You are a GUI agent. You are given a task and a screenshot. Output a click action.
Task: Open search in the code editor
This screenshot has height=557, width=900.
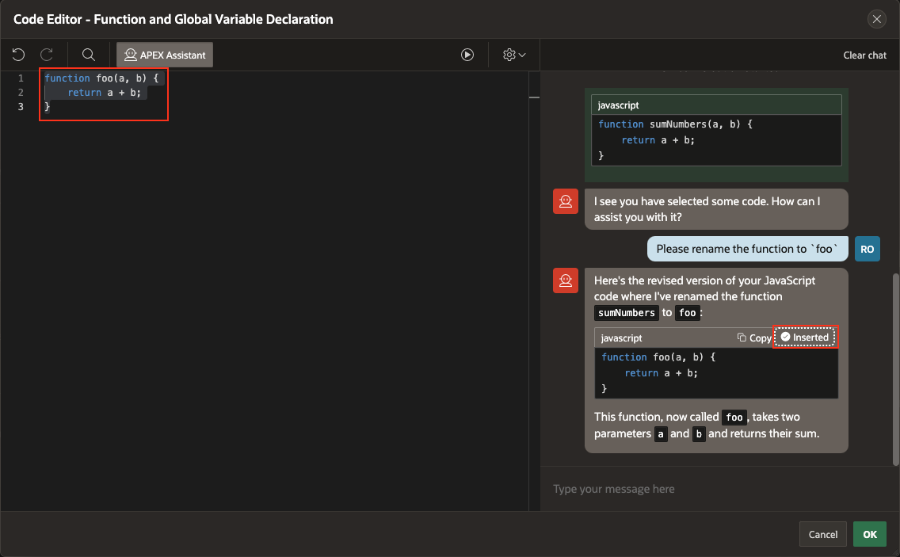pos(87,54)
